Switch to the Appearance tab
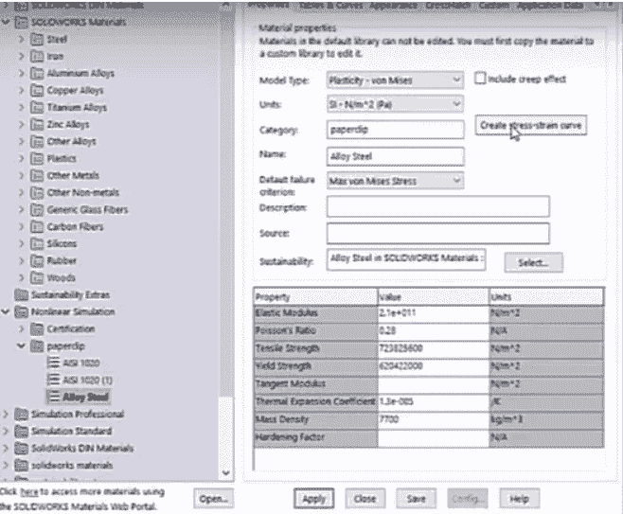 [393, 5]
